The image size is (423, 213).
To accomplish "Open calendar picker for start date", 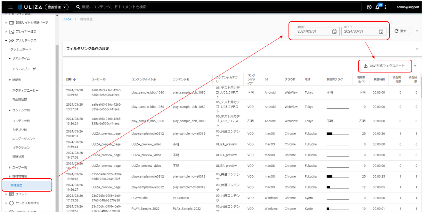I will click(334, 31).
